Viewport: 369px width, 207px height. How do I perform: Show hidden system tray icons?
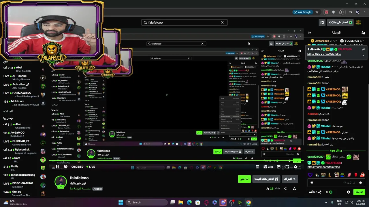326,202
